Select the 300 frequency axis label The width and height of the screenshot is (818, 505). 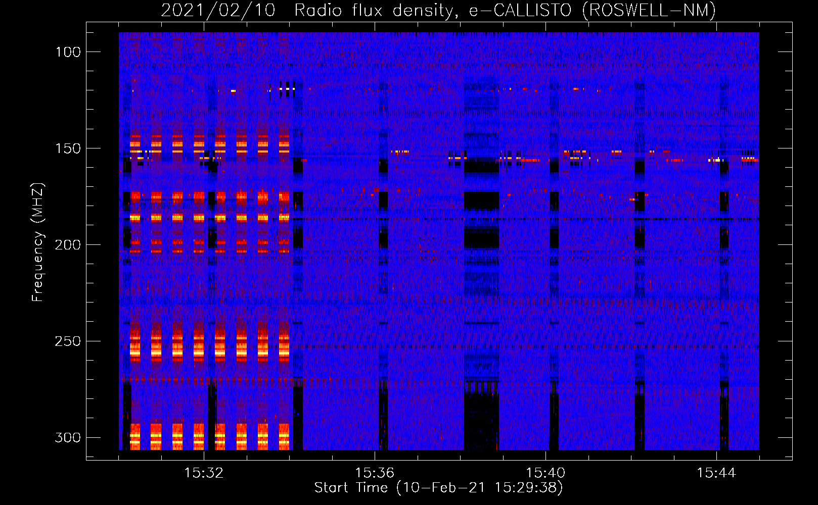[x=68, y=437]
